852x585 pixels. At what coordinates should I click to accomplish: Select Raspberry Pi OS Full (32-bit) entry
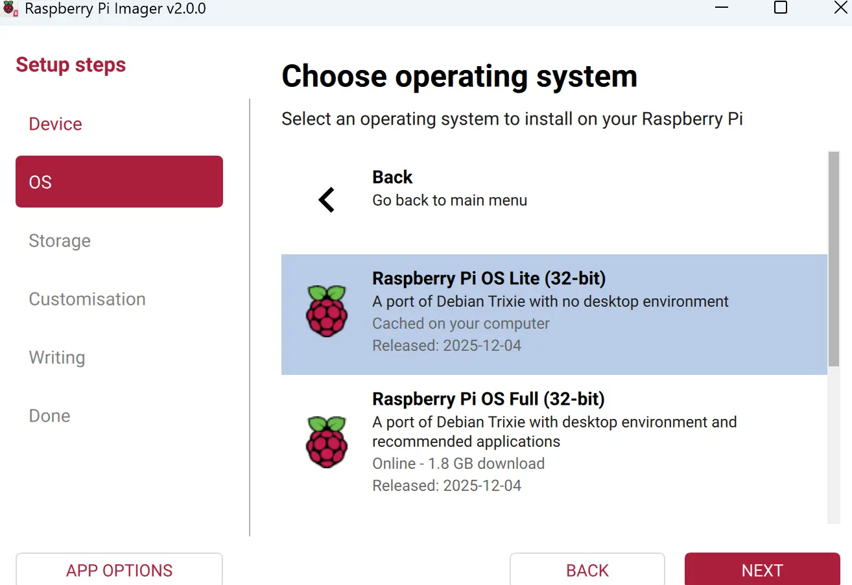tap(554, 442)
